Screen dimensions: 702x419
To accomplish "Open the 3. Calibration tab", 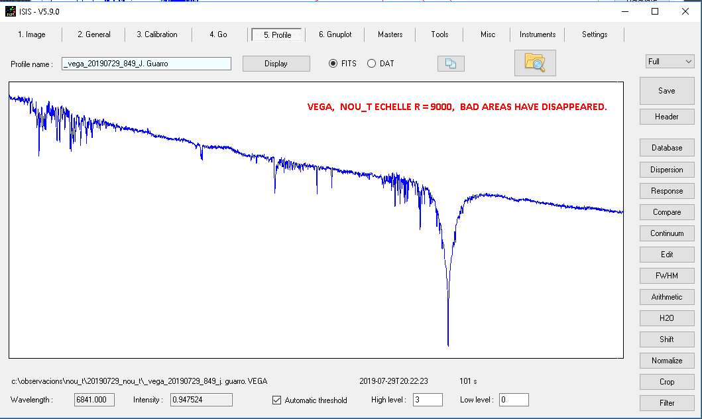I will tap(157, 34).
